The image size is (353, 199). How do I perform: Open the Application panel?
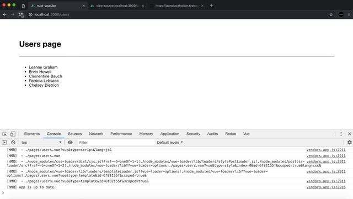[170, 134]
